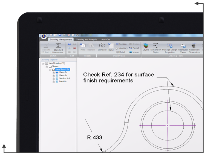Insert an Image view
Image resolution: width=208 pixels, height=156 pixels.
(x=134, y=52)
